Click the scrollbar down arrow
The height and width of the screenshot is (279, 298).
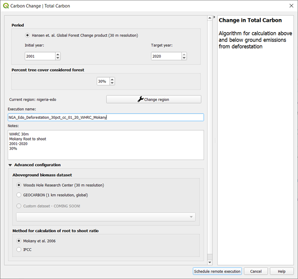tap(209, 262)
